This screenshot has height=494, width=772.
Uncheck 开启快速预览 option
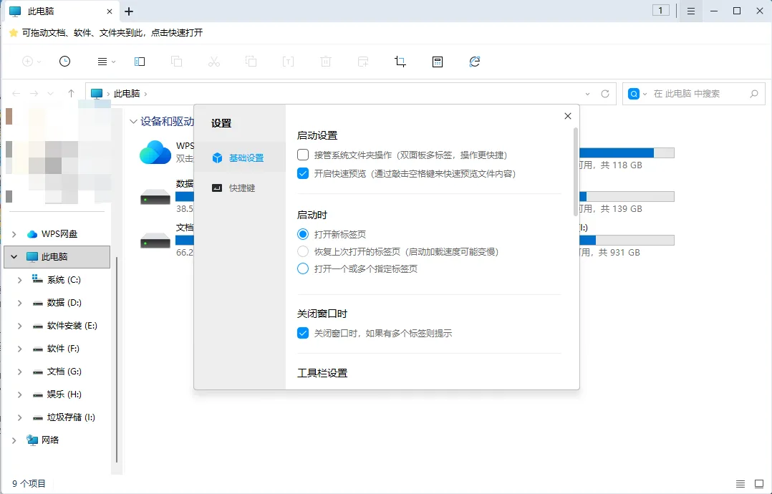pos(303,173)
